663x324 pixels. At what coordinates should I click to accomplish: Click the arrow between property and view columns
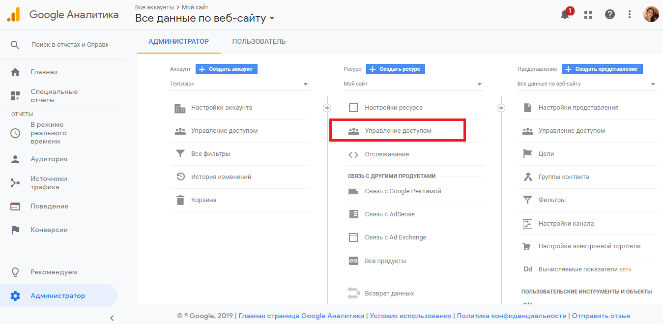[x=501, y=108]
